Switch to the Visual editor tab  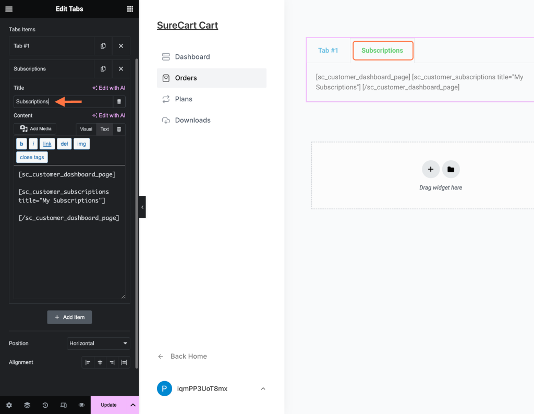[86, 129]
